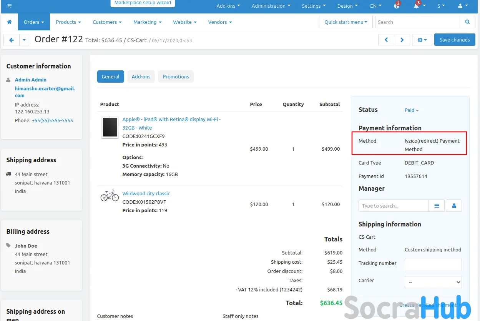Click the home icon in navigation bar

pos(10,22)
